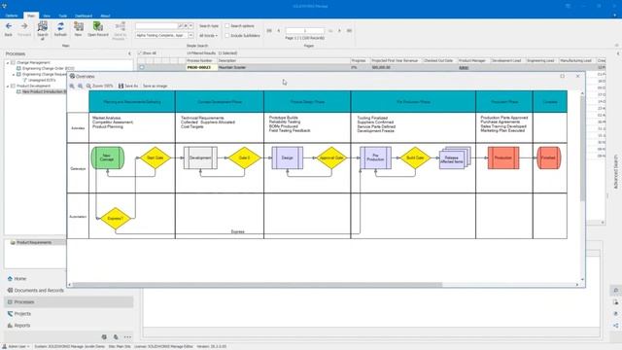Select the Gate 0 diamond

click(244, 157)
